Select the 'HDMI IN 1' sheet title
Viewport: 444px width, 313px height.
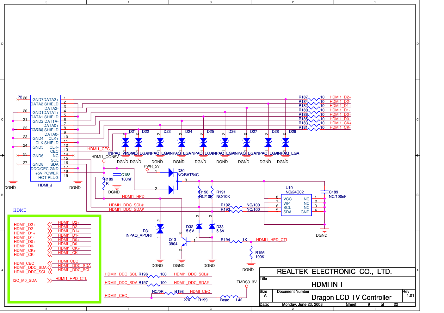coord(327,285)
